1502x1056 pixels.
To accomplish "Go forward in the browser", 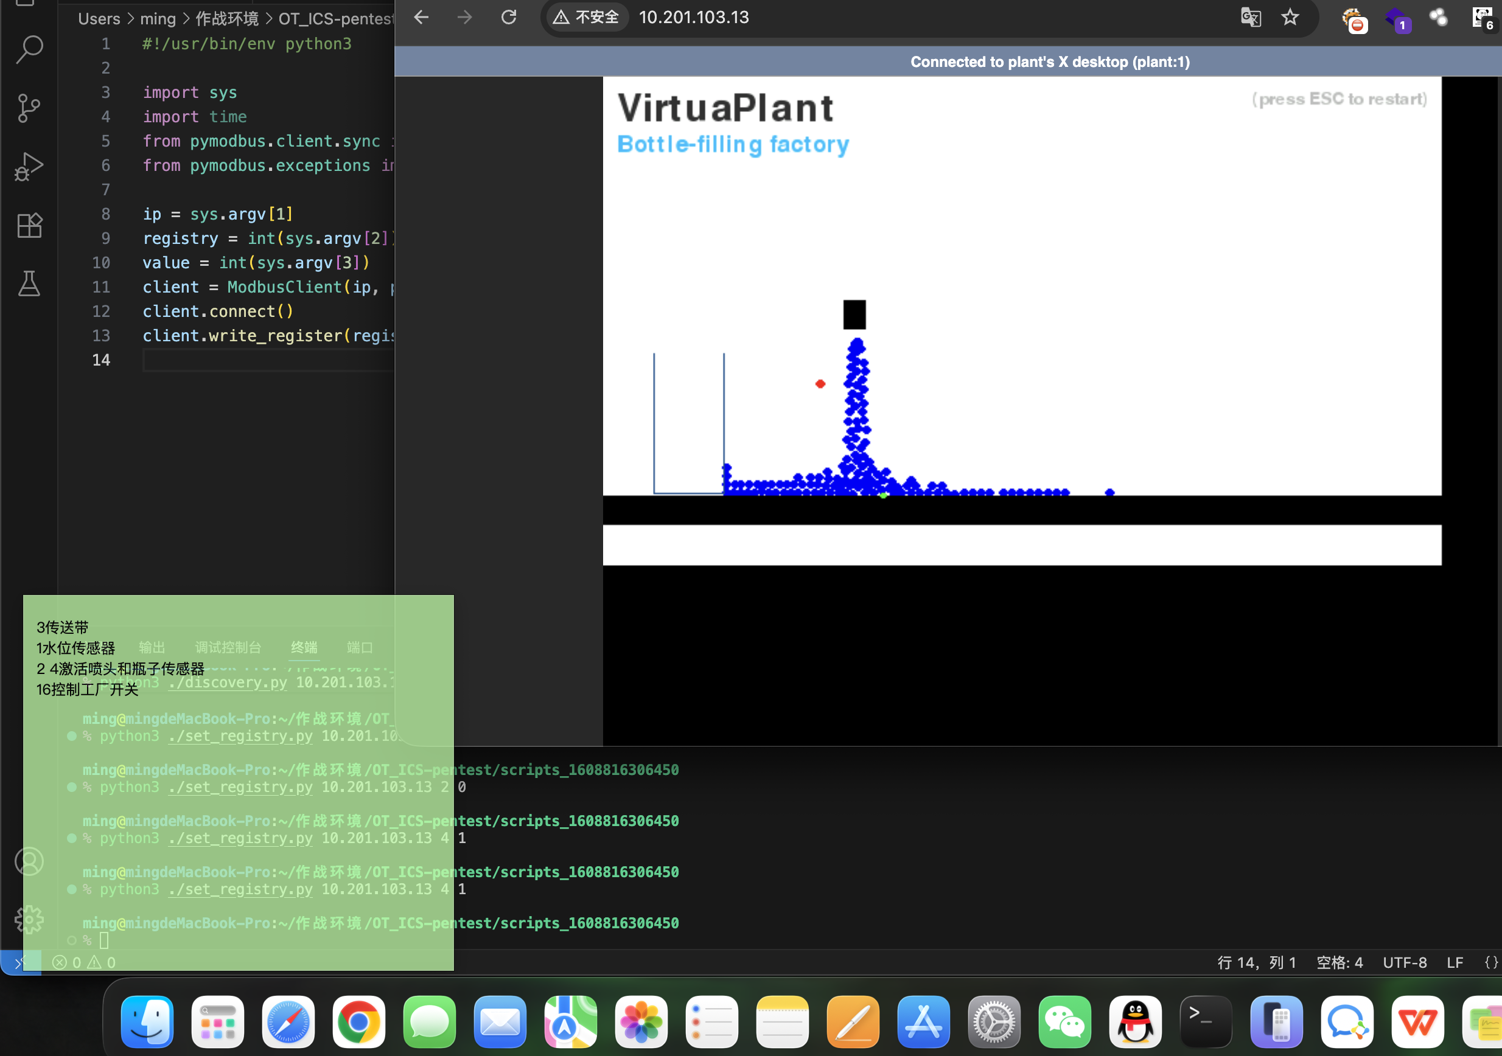I will tap(464, 18).
